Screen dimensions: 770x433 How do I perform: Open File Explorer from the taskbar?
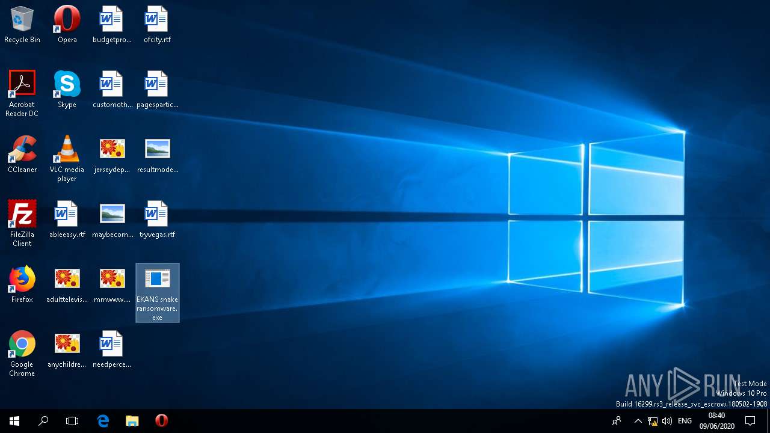pyautogui.click(x=132, y=421)
